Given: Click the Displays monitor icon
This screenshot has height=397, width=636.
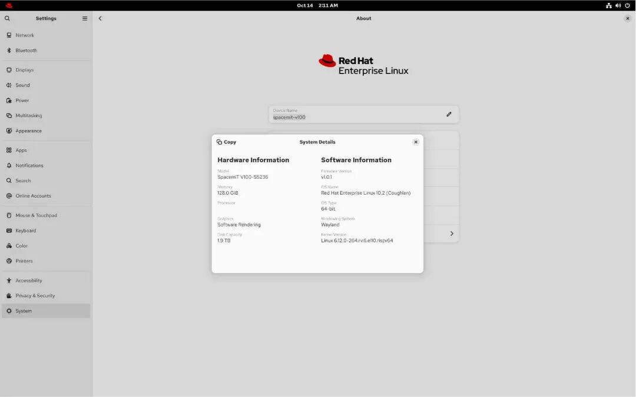Looking at the screenshot, I should click(9, 69).
